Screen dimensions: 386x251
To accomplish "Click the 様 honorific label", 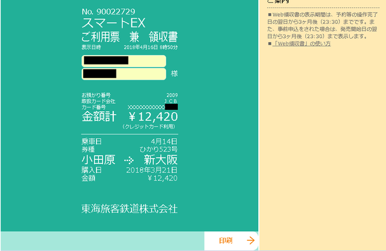I will [174, 74].
